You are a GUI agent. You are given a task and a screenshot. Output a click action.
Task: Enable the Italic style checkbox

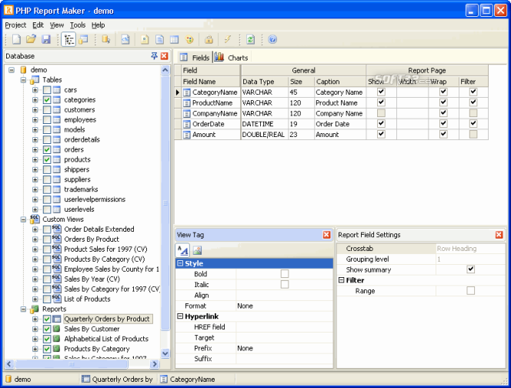[285, 284]
